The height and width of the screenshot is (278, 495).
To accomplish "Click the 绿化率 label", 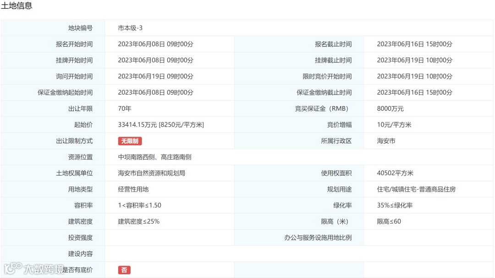I will [342, 205].
